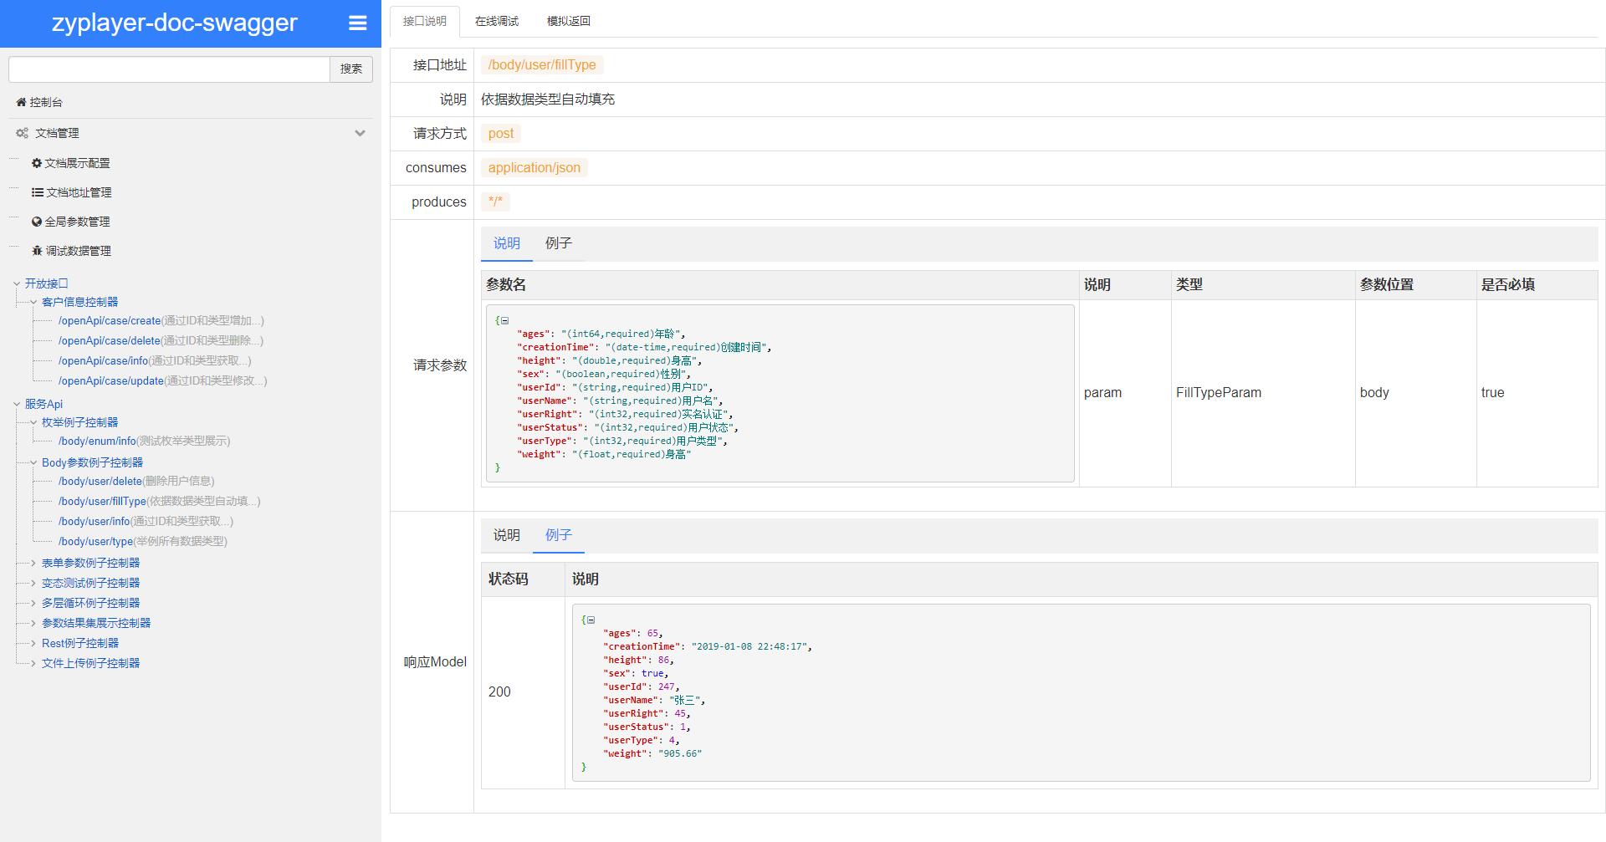The height and width of the screenshot is (842, 1606).
Task: Collapse the response example JSON block
Action: (591, 620)
